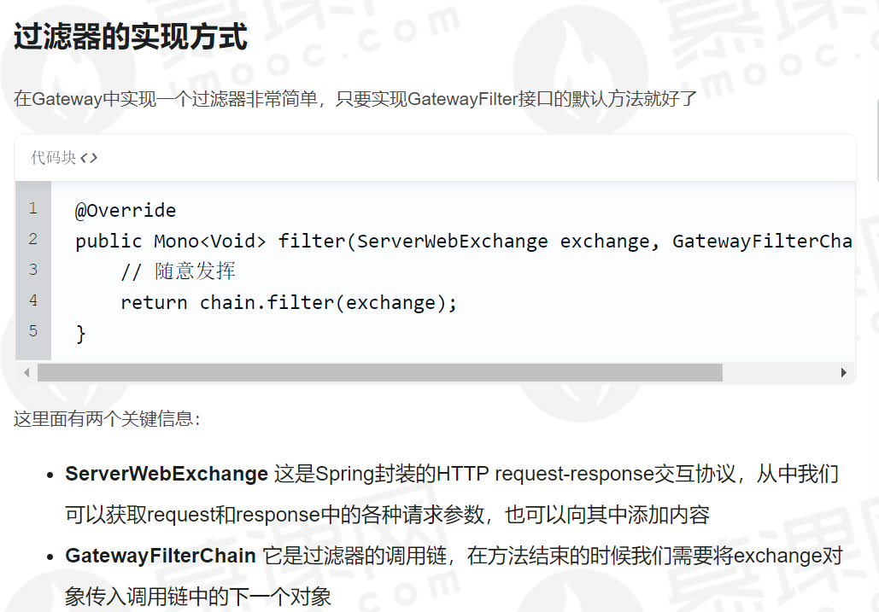Click the horizontal scrollbar thumb under the code
The height and width of the screenshot is (612, 879).
[x=380, y=372]
